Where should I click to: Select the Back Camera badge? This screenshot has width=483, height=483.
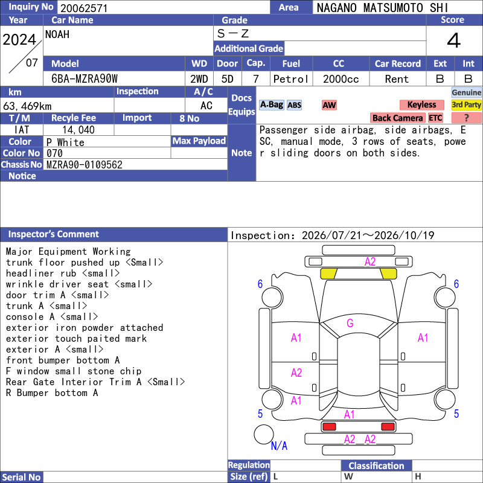[x=398, y=118]
